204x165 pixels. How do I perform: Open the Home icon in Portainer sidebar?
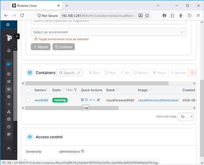(x=9, y=50)
